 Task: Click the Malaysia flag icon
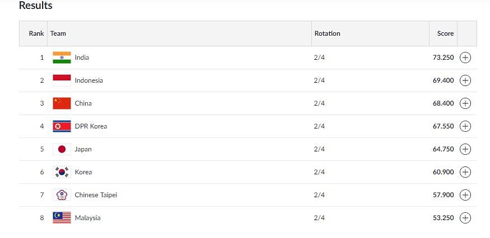click(62, 218)
